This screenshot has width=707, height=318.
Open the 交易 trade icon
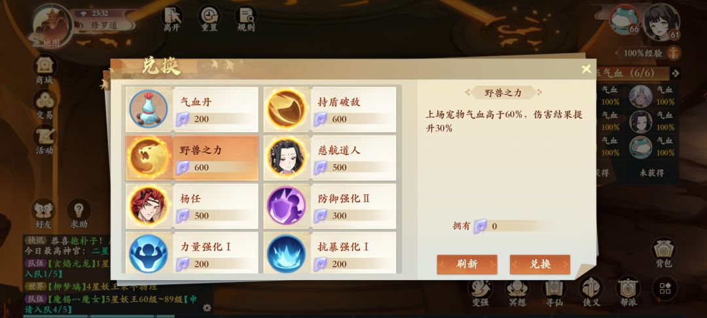(45, 105)
